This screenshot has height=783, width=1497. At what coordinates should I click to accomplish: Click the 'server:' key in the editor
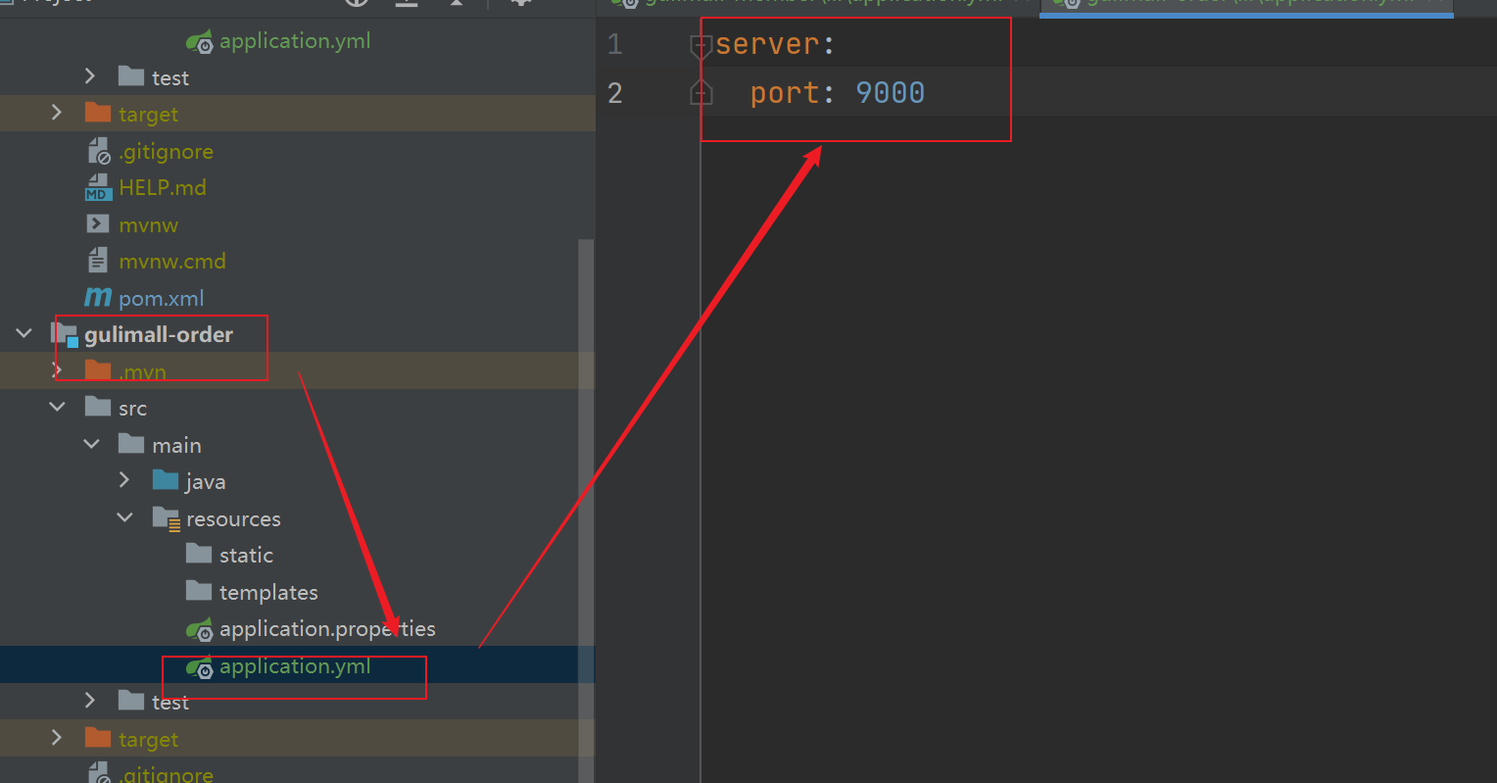(x=775, y=44)
